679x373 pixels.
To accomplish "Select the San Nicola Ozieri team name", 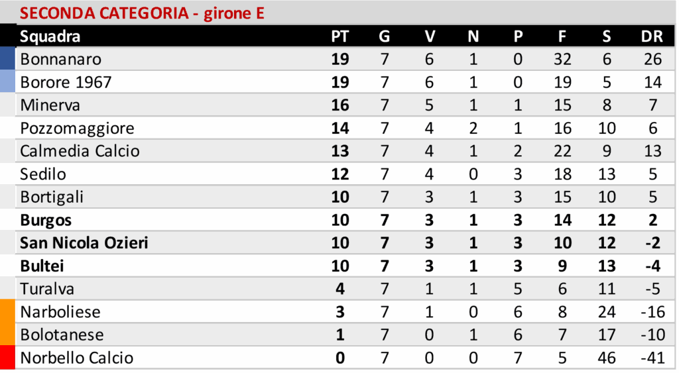I will pos(84,243).
